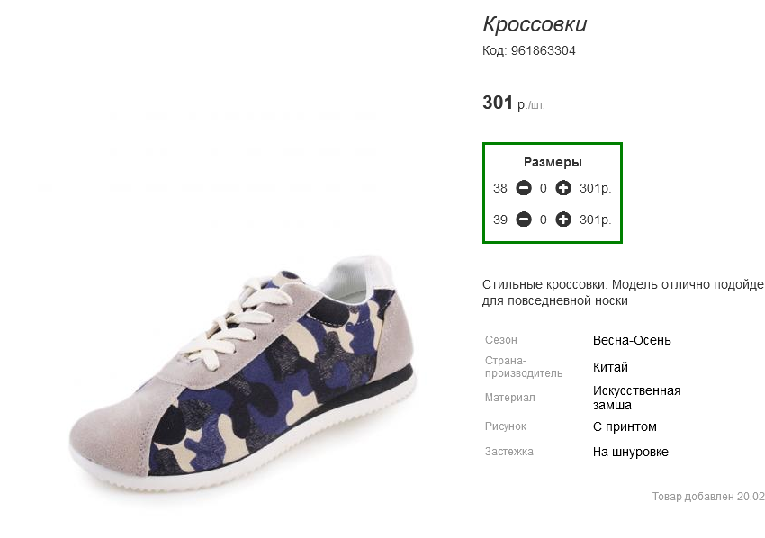Decrease quantity for size 39
The image size is (765, 538).
coord(524,220)
